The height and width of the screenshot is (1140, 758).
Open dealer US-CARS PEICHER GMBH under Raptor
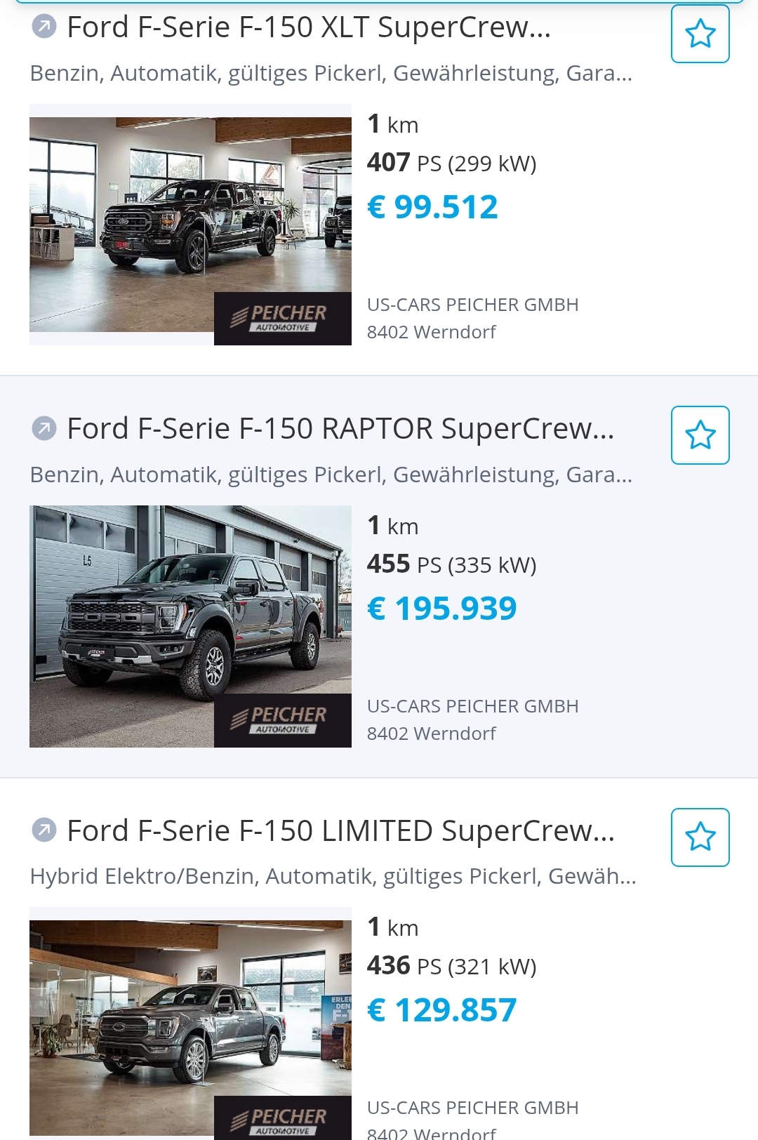click(x=472, y=706)
